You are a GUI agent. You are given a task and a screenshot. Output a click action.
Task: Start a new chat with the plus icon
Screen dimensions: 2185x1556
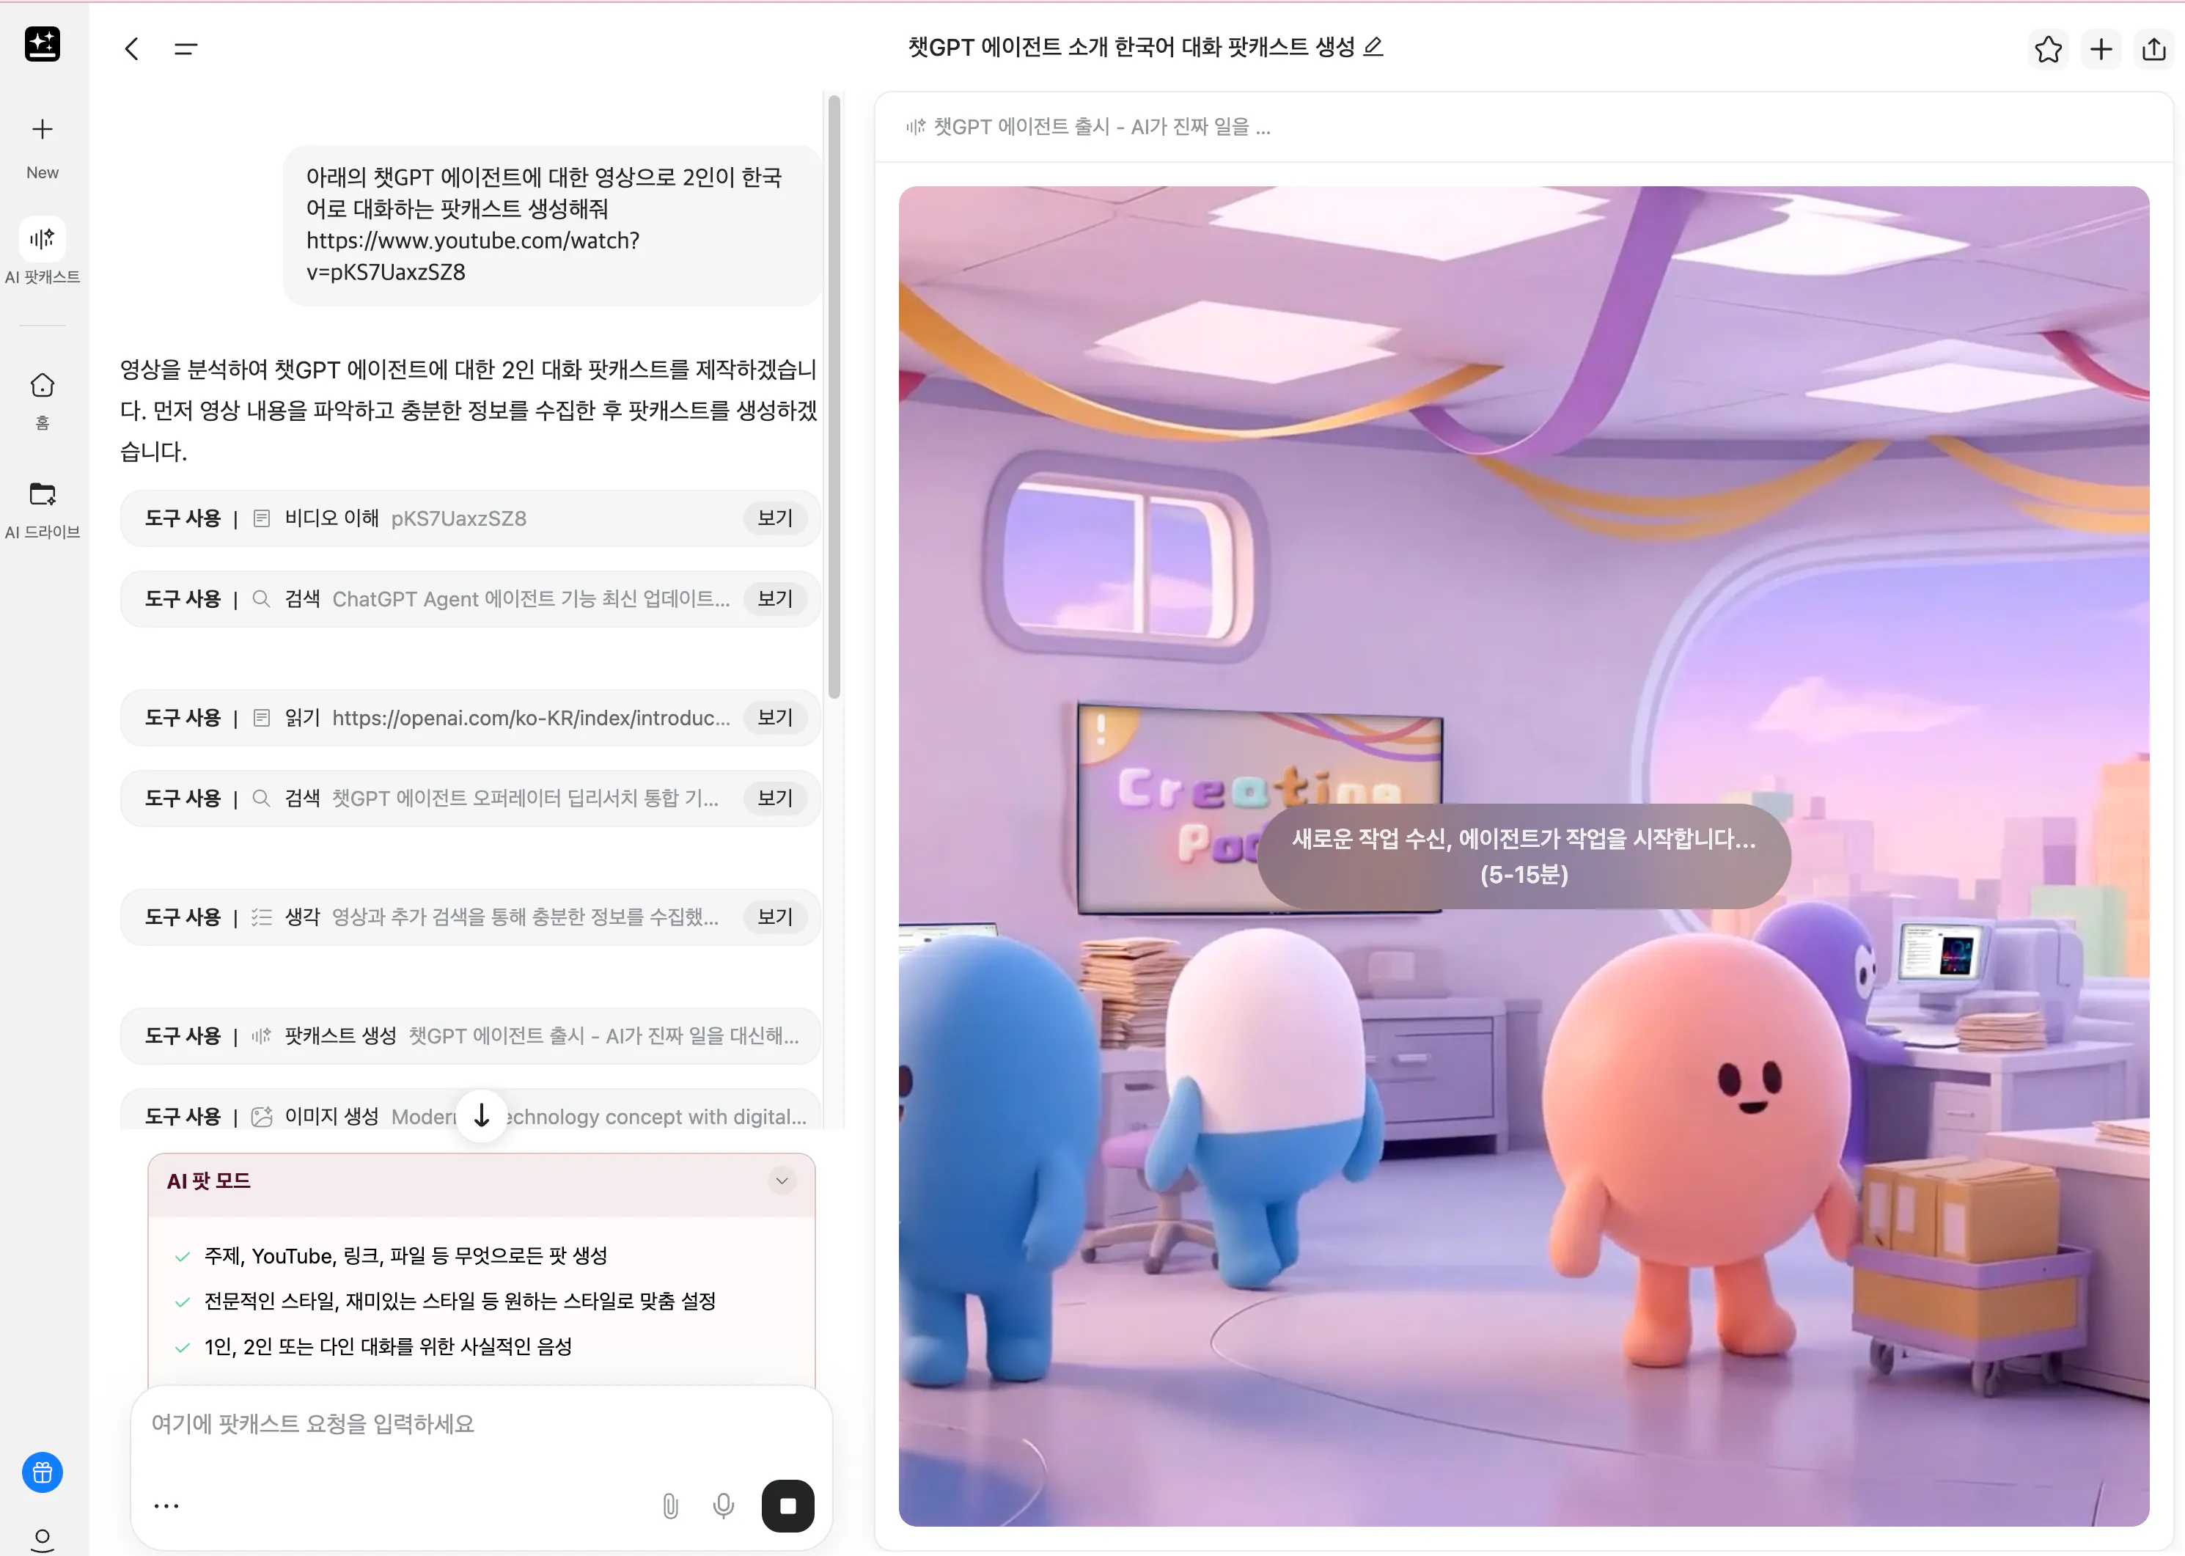point(2101,49)
